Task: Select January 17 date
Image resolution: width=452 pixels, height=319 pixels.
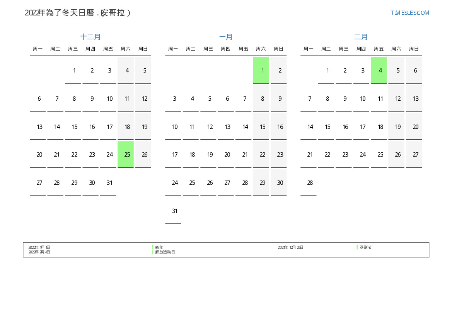Action: click(x=173, y=154)
